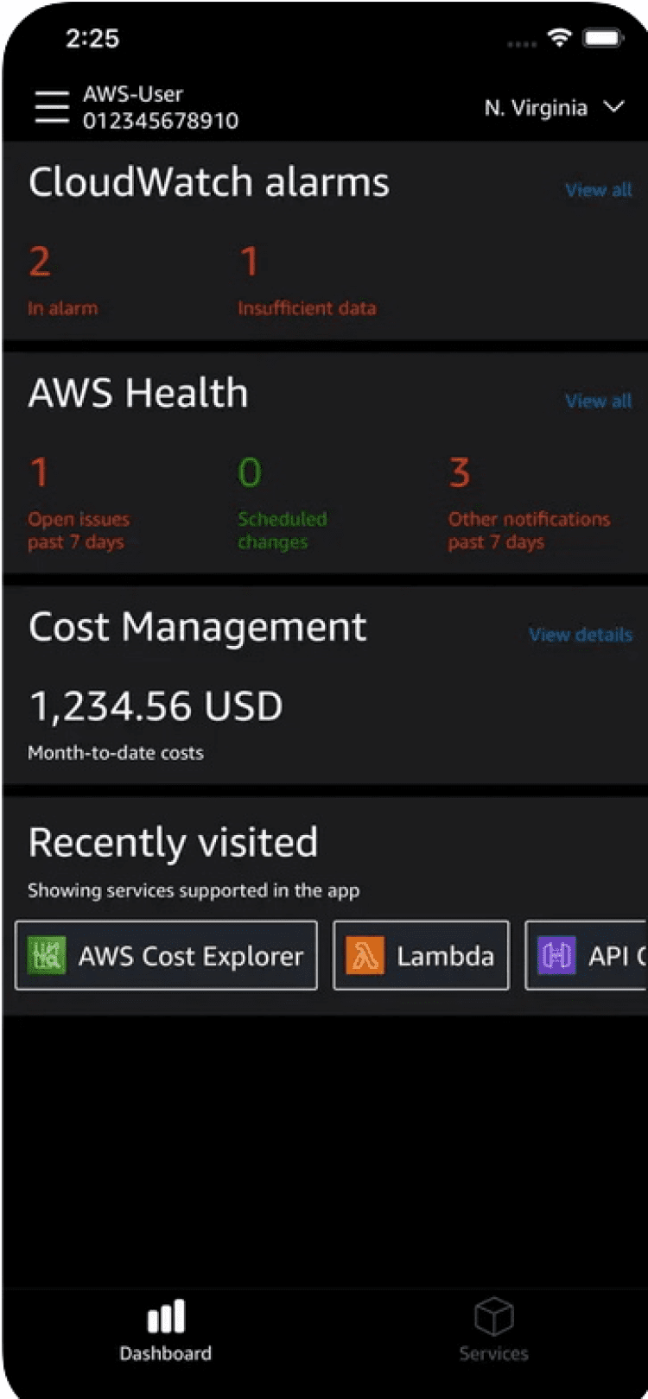The image size is (648, 1399).
Task: Tap the Services cube icon
Action: (x=493, y=1317)
